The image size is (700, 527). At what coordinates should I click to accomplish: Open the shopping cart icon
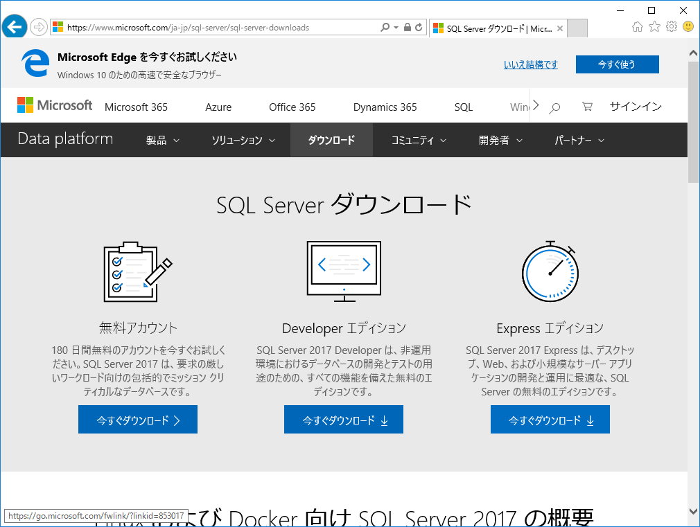[587, 107]
